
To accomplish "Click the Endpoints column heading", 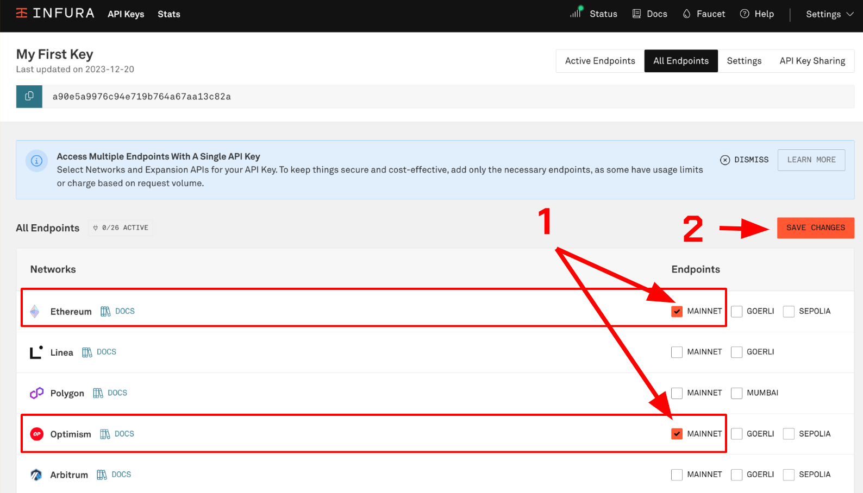I will point(696,269).
